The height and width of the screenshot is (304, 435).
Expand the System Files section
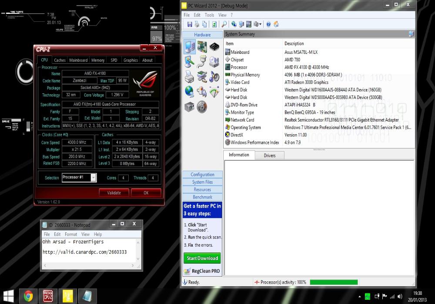pos(203,182)
